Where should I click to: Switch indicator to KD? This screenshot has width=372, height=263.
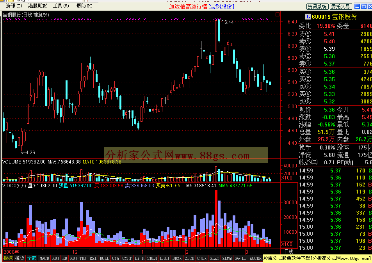pyautogui.click(x=65, y=258)
